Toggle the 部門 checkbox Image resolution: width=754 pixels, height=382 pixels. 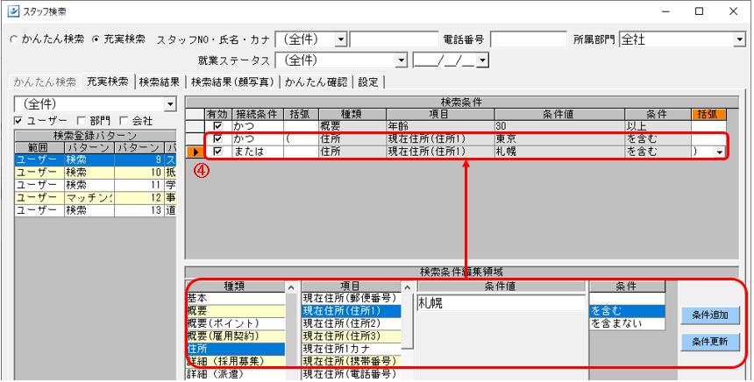pos(81,121)
